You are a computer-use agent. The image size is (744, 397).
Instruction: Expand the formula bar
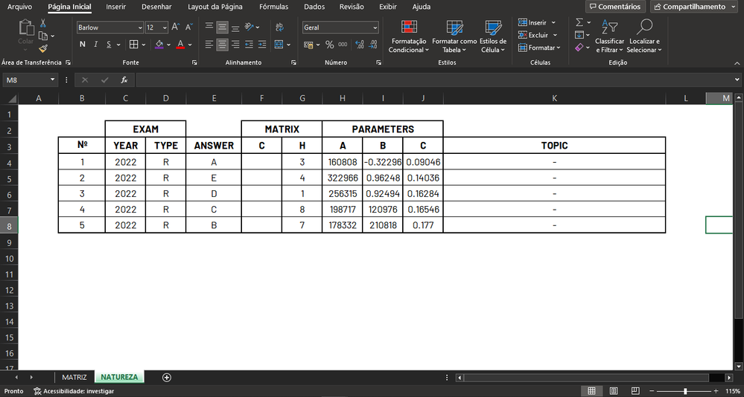click(x=737, y=80)
